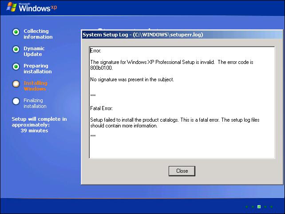Click 'should contain more information.' line
This screenshot has width=285, height=214.
coord(124,126)
